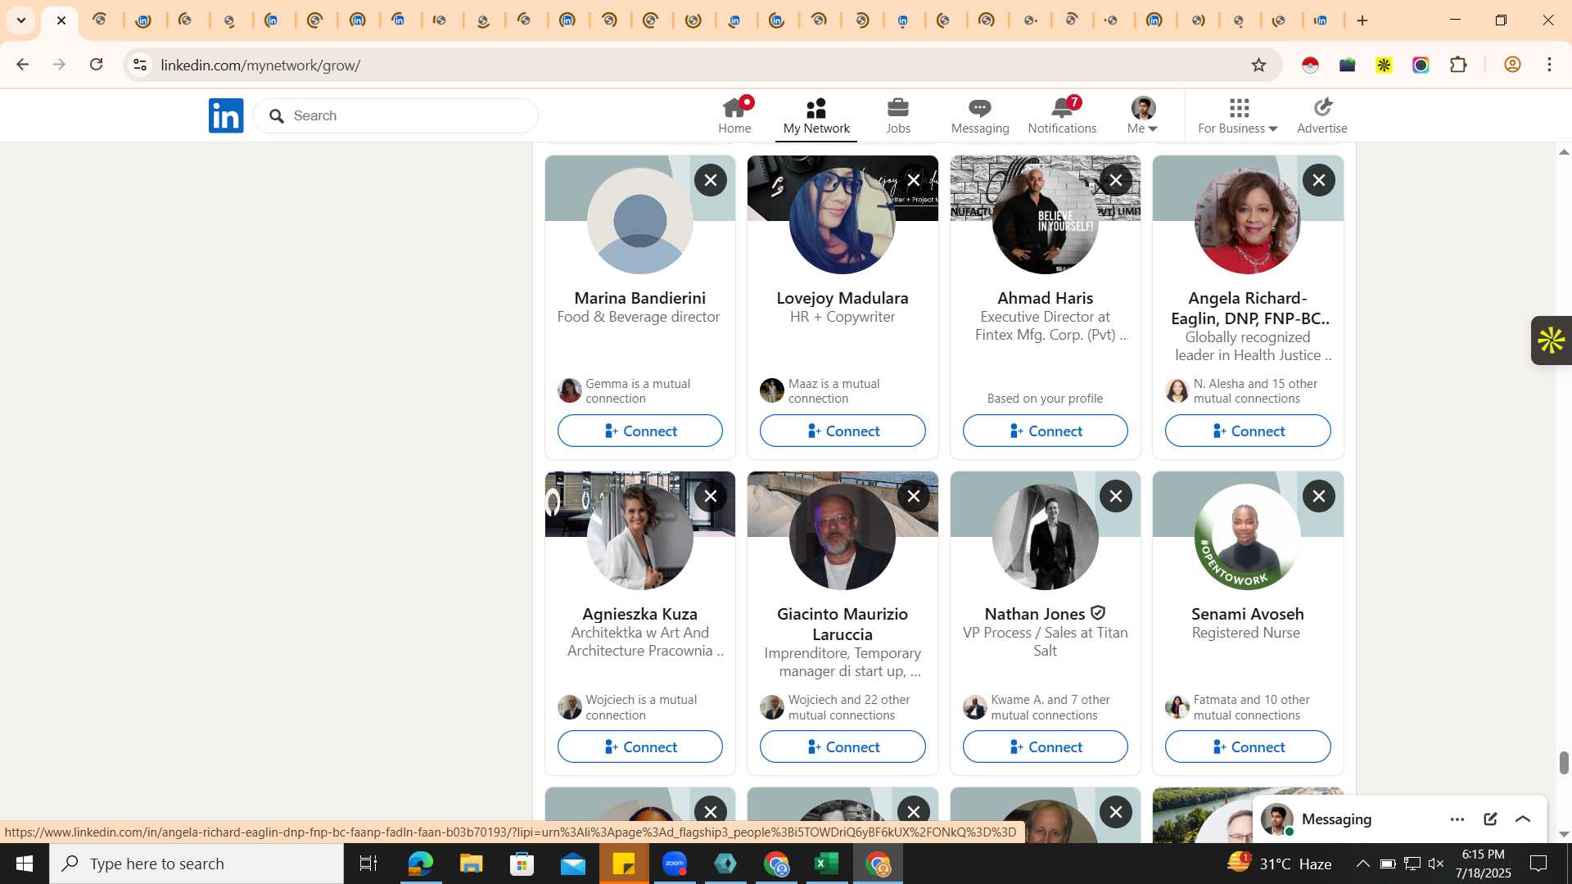Open Wojciech's 22 mutual connections link
The image size is (1572, 884).
849,707
